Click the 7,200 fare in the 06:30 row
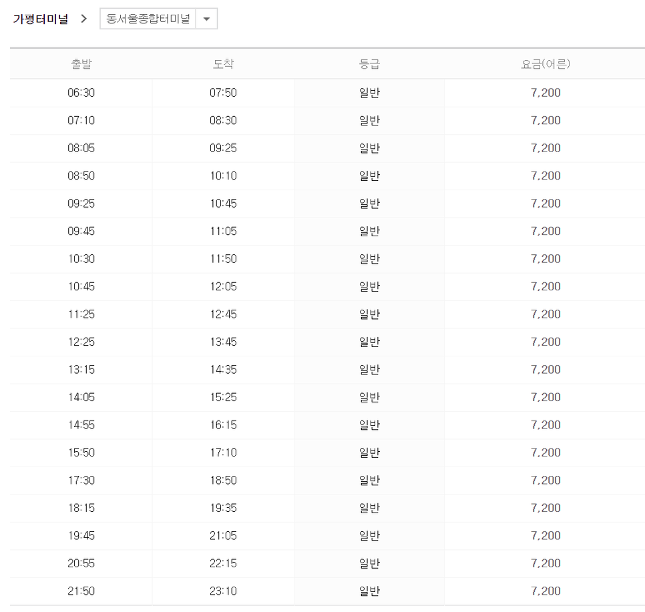The image size is (645, 612). click(546, 93)
